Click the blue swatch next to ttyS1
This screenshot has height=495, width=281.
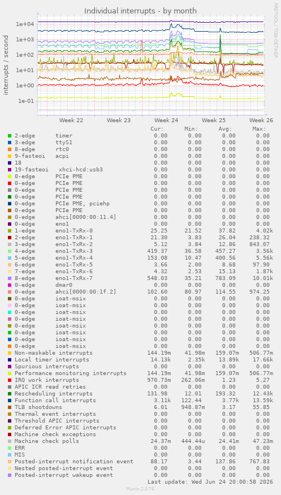coord(10,143)
